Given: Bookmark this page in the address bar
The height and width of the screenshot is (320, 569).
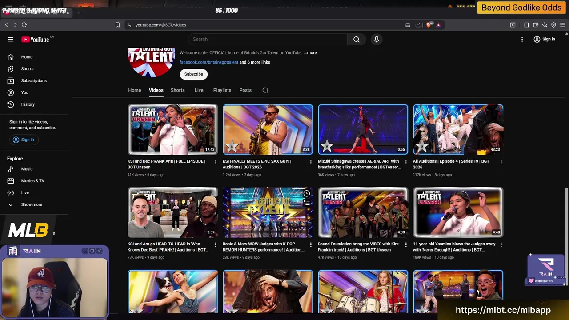Looking at the screenshot, I should 117,25.
